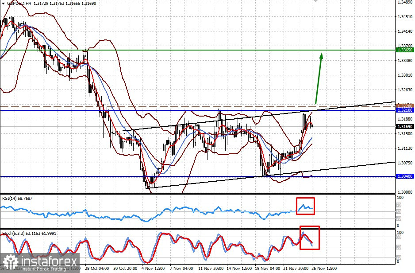Viewport: 415px width, 273px height.
Task: Click the 1.31500 price axis label
Action: click(x=405, y=134)
